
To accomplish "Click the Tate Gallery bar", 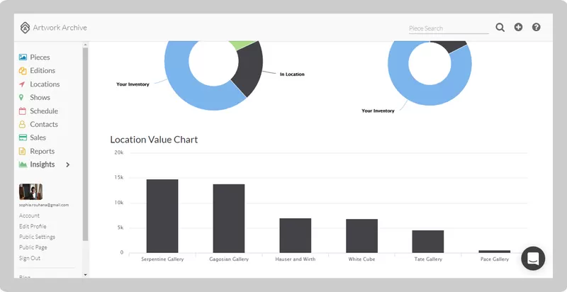I will click(x=428, y=242).
